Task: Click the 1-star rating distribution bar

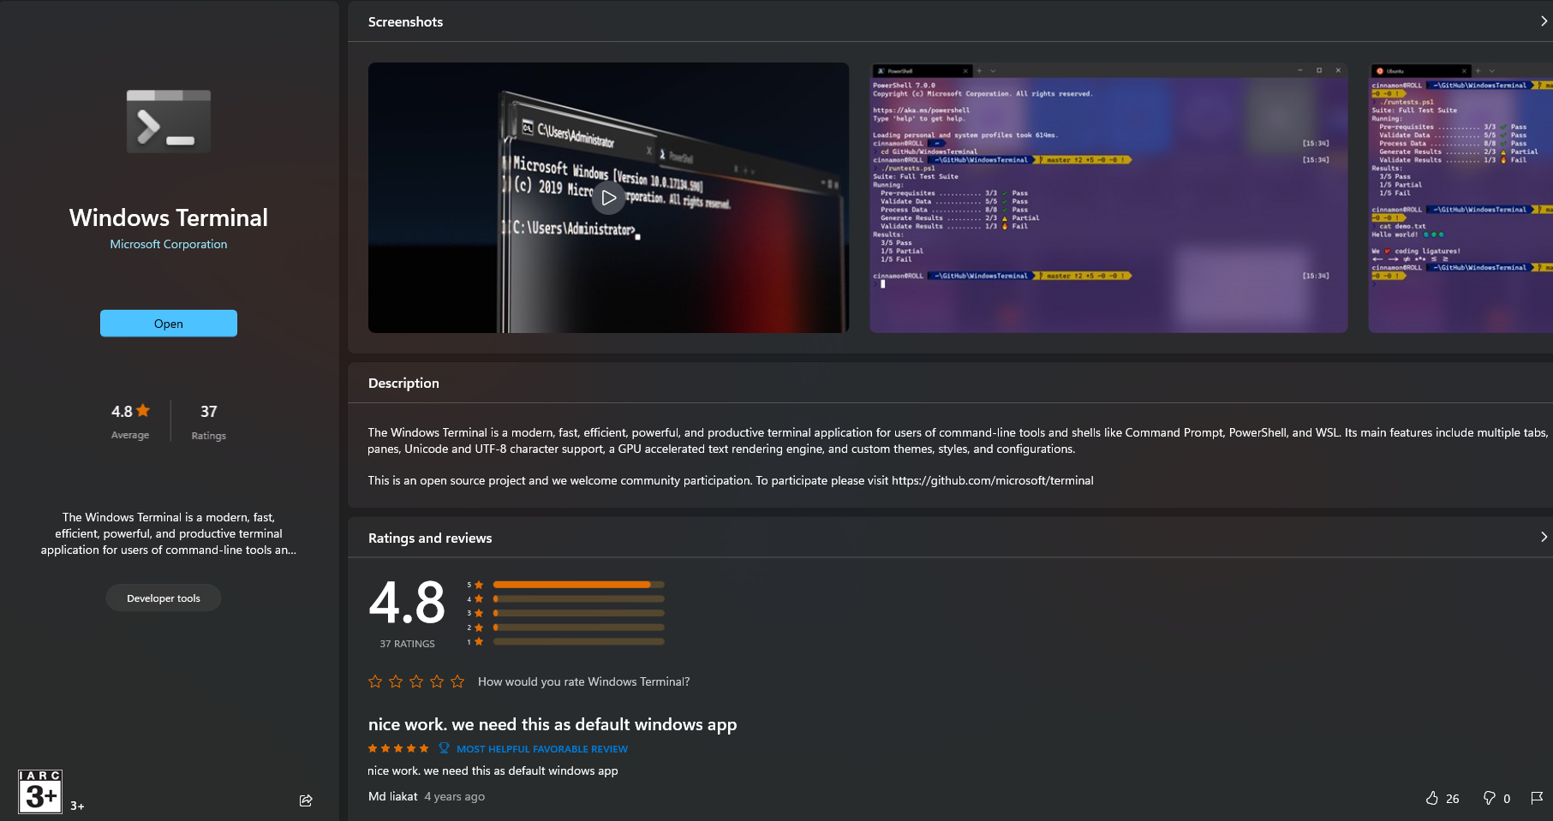Action: (x=579, y=641)
